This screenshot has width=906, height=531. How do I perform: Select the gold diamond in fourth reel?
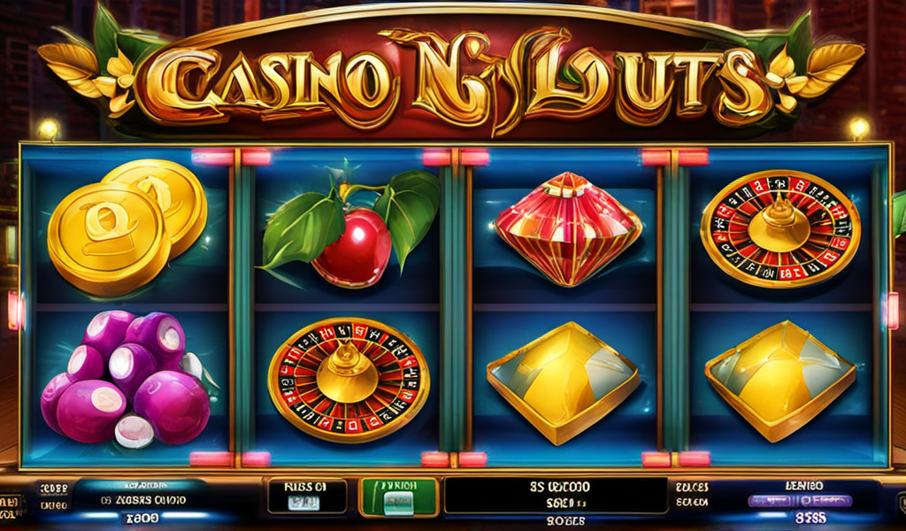(x=780, y=381)
